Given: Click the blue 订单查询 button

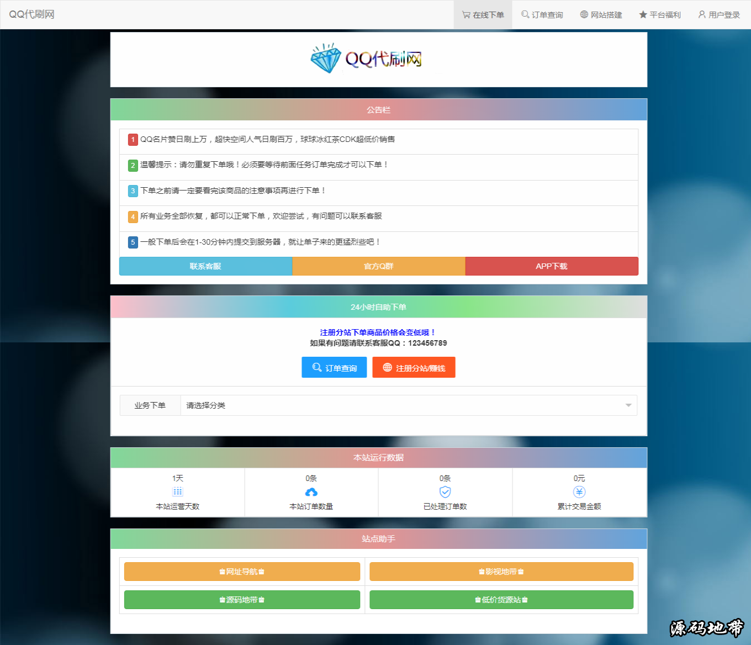Looking at the screenshot, I should click(x=334, y=368).
